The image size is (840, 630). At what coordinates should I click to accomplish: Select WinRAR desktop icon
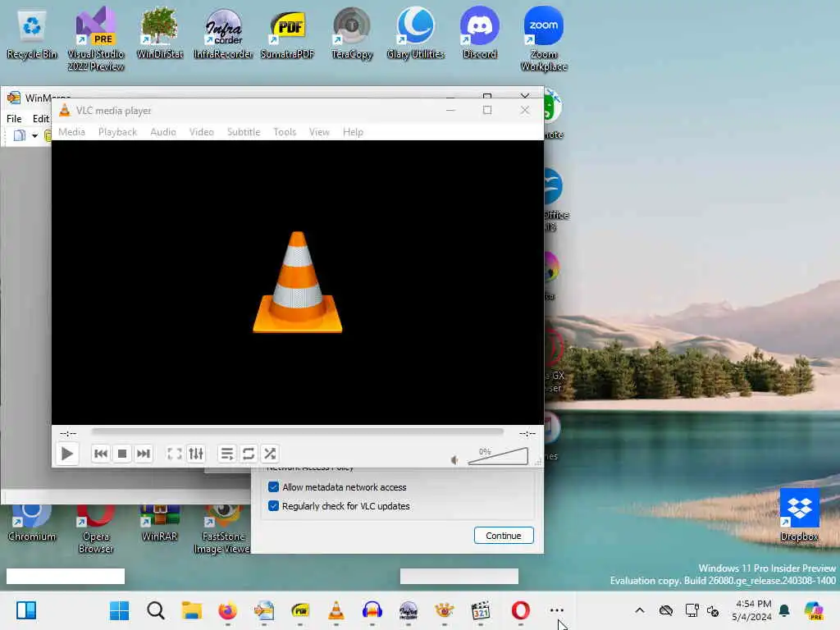pos(160,523)
